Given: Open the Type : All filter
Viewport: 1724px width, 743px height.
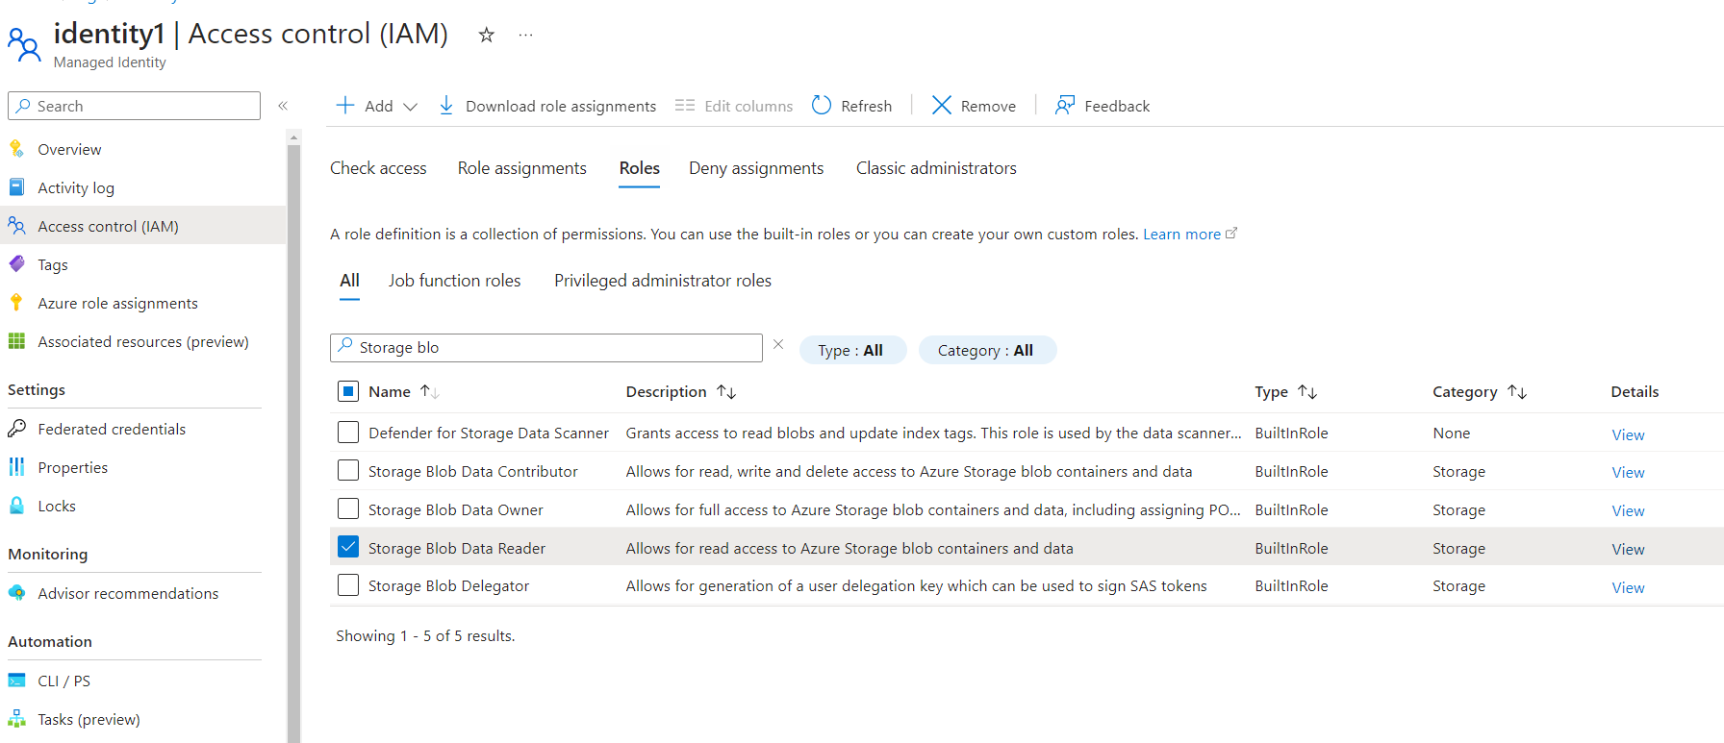Looking at the screenshot, I should (852, 350).
